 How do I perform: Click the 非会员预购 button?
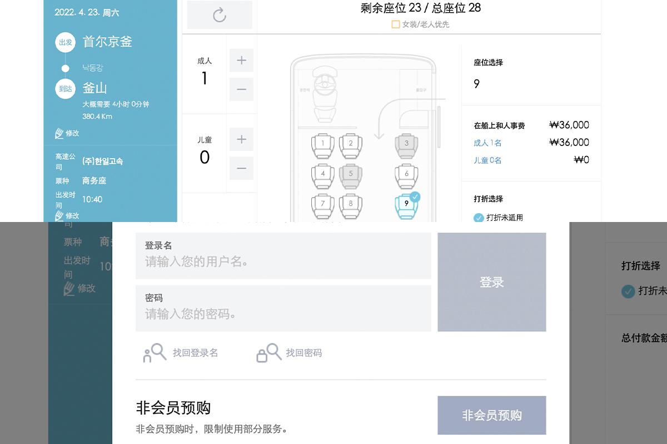(492, 415)
